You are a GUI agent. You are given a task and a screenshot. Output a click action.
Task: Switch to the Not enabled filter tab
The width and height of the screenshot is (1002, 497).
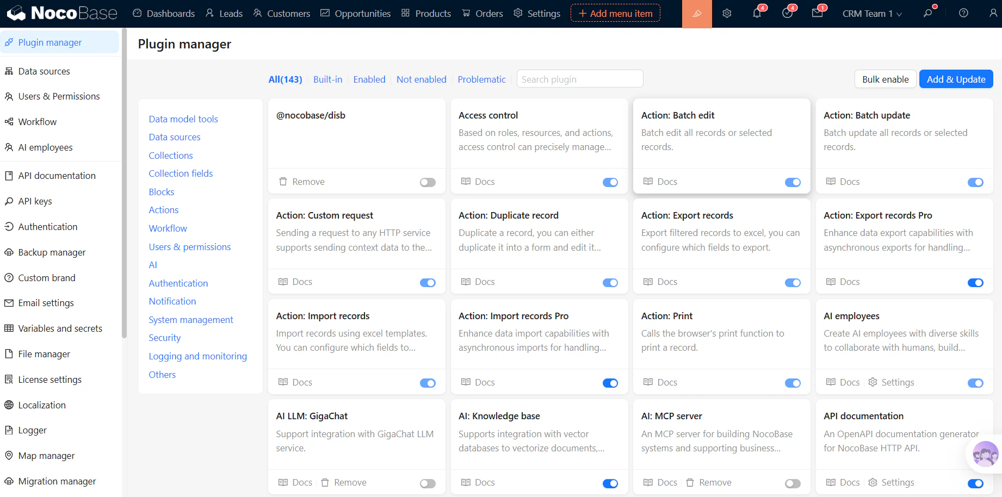pyautogui.click(x=421, y=79)
